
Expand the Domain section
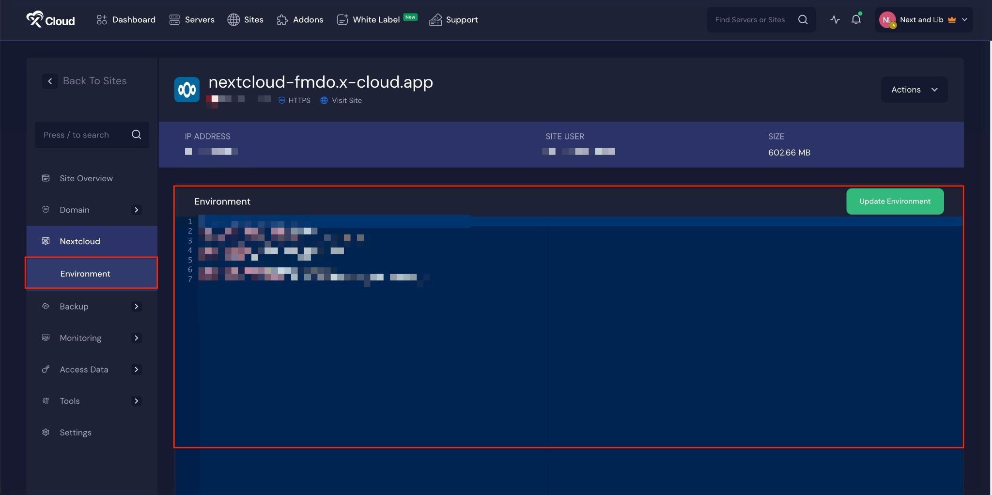coord(137,210)
